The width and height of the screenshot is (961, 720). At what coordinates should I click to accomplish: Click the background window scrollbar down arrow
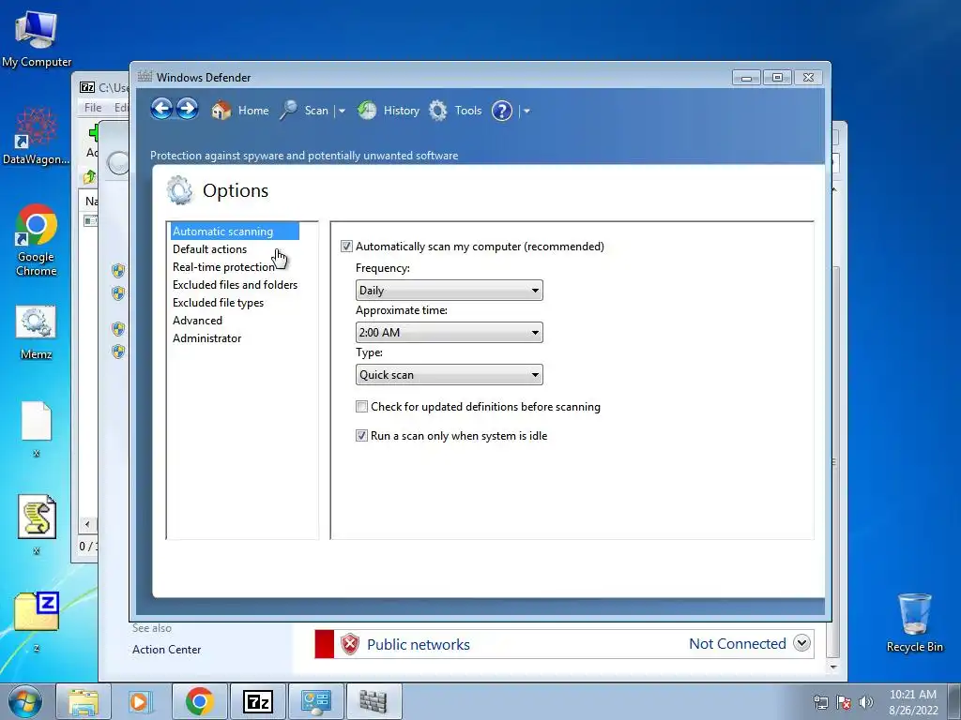point(833,667)
